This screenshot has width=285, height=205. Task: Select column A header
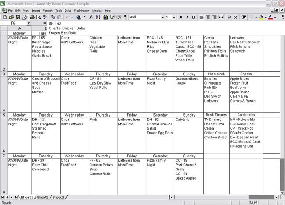tap(20, 28)
